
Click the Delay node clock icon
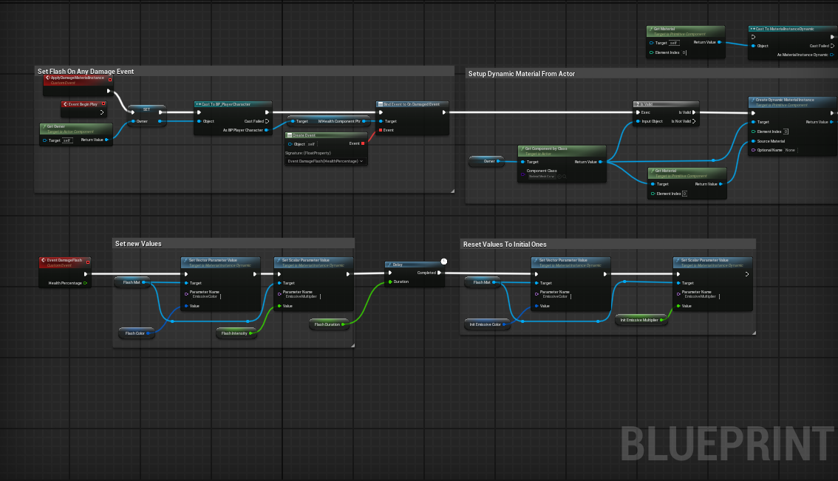[443, 262]
